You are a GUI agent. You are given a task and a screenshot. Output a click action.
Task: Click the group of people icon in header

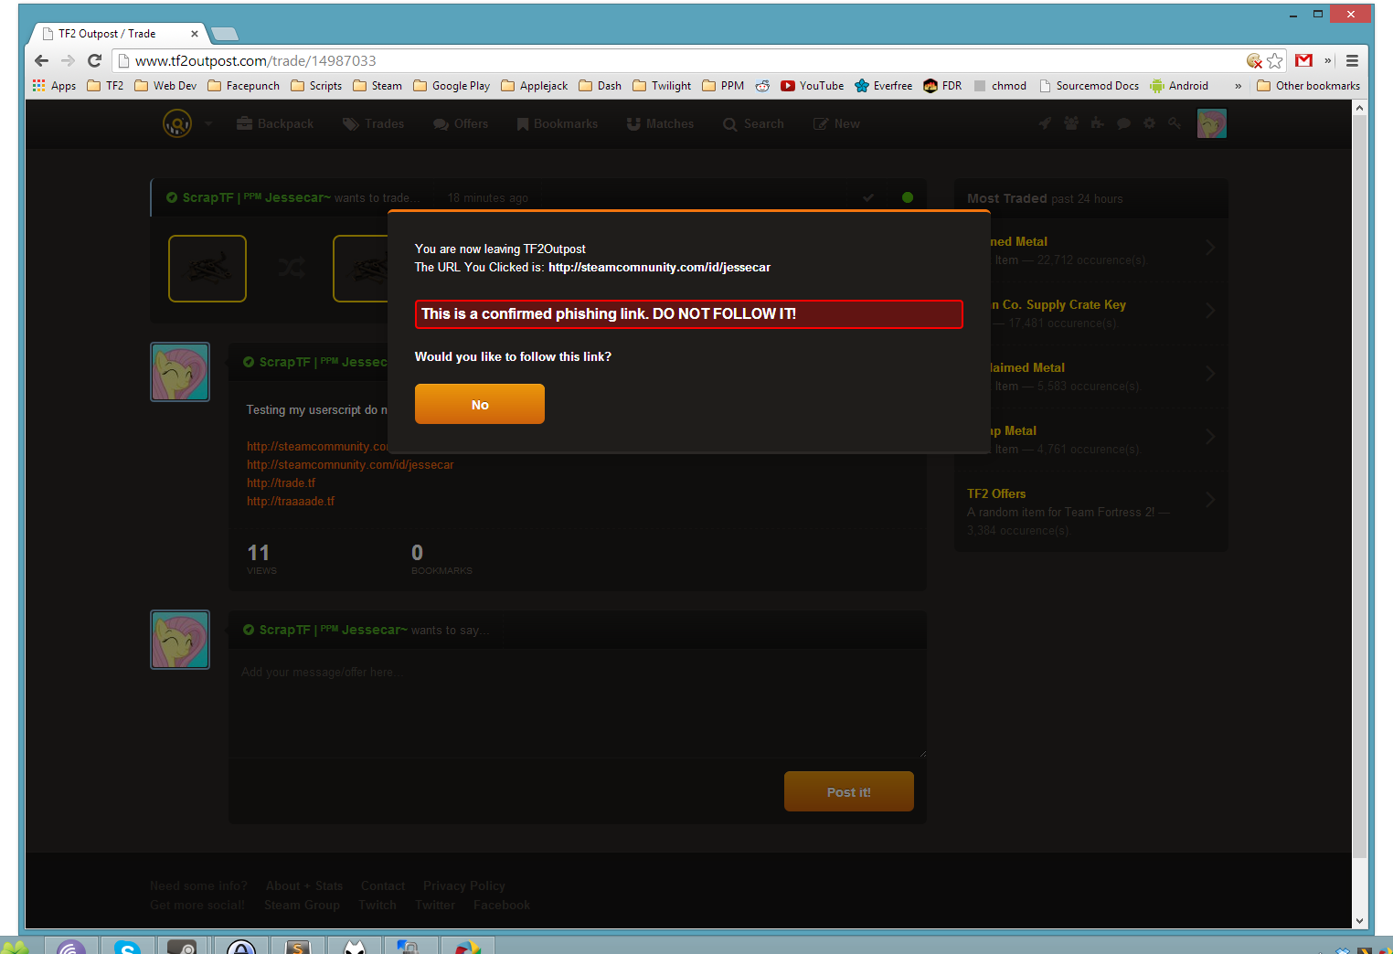click(x=1071, y=123)
